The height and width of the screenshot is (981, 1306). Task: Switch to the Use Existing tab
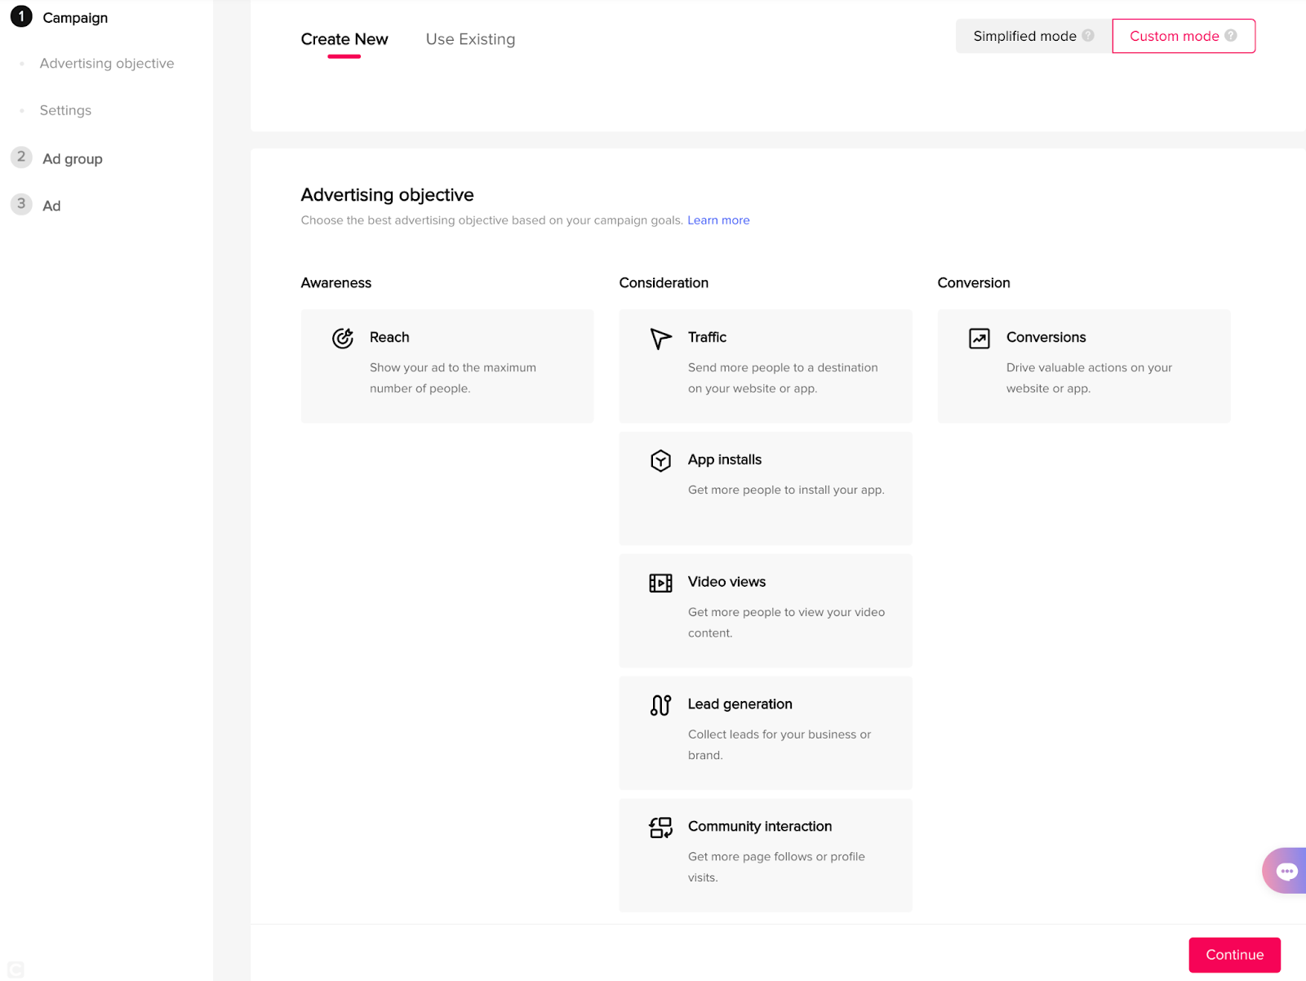(x=470, y=39)
